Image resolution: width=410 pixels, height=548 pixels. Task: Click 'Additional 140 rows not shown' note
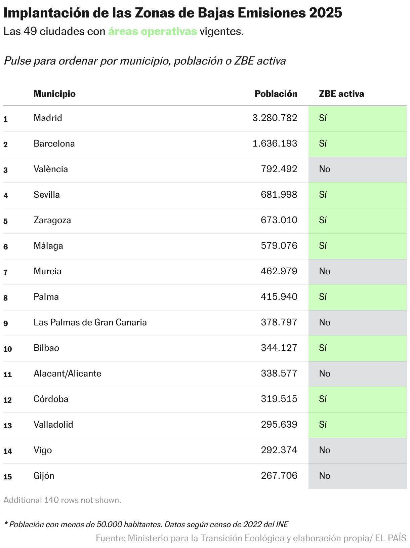(x=62, y=500)
